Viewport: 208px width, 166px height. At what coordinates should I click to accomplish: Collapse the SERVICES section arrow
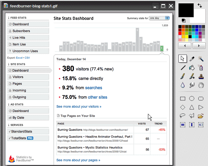9,125
